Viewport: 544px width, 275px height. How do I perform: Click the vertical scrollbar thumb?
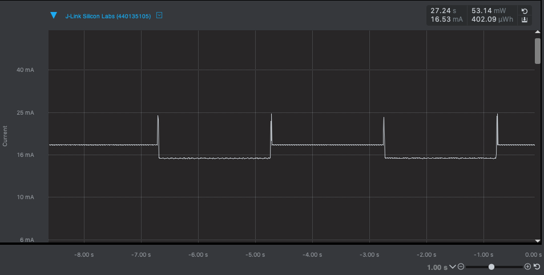[x=538, y=51]
